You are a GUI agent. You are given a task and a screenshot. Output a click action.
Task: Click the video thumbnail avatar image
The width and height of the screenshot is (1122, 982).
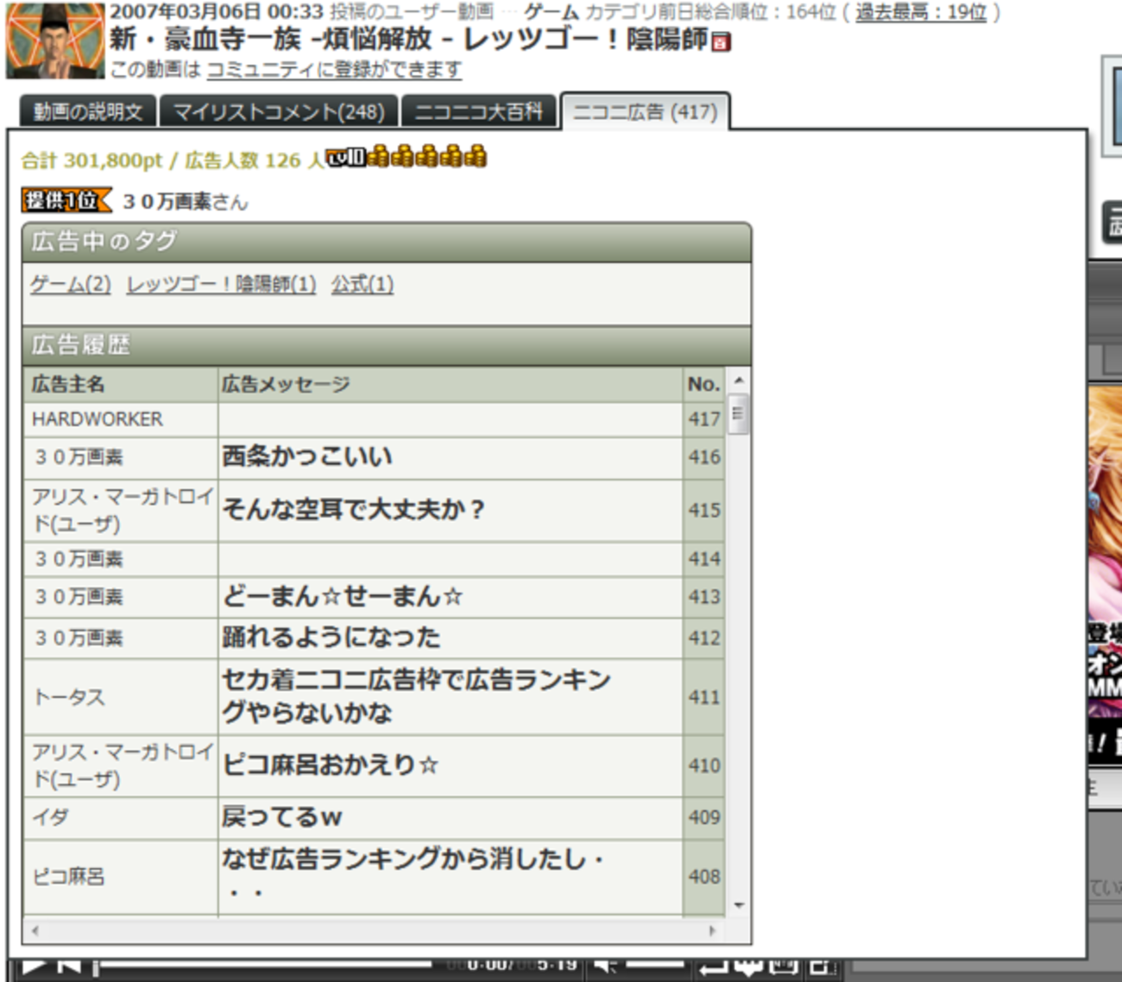(54, 40)
